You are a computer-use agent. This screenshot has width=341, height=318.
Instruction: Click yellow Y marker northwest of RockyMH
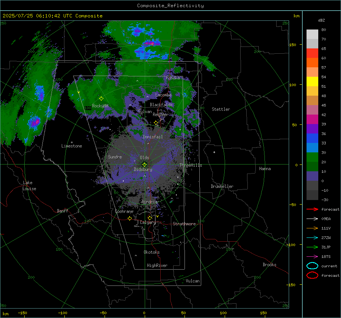point(79,92)
